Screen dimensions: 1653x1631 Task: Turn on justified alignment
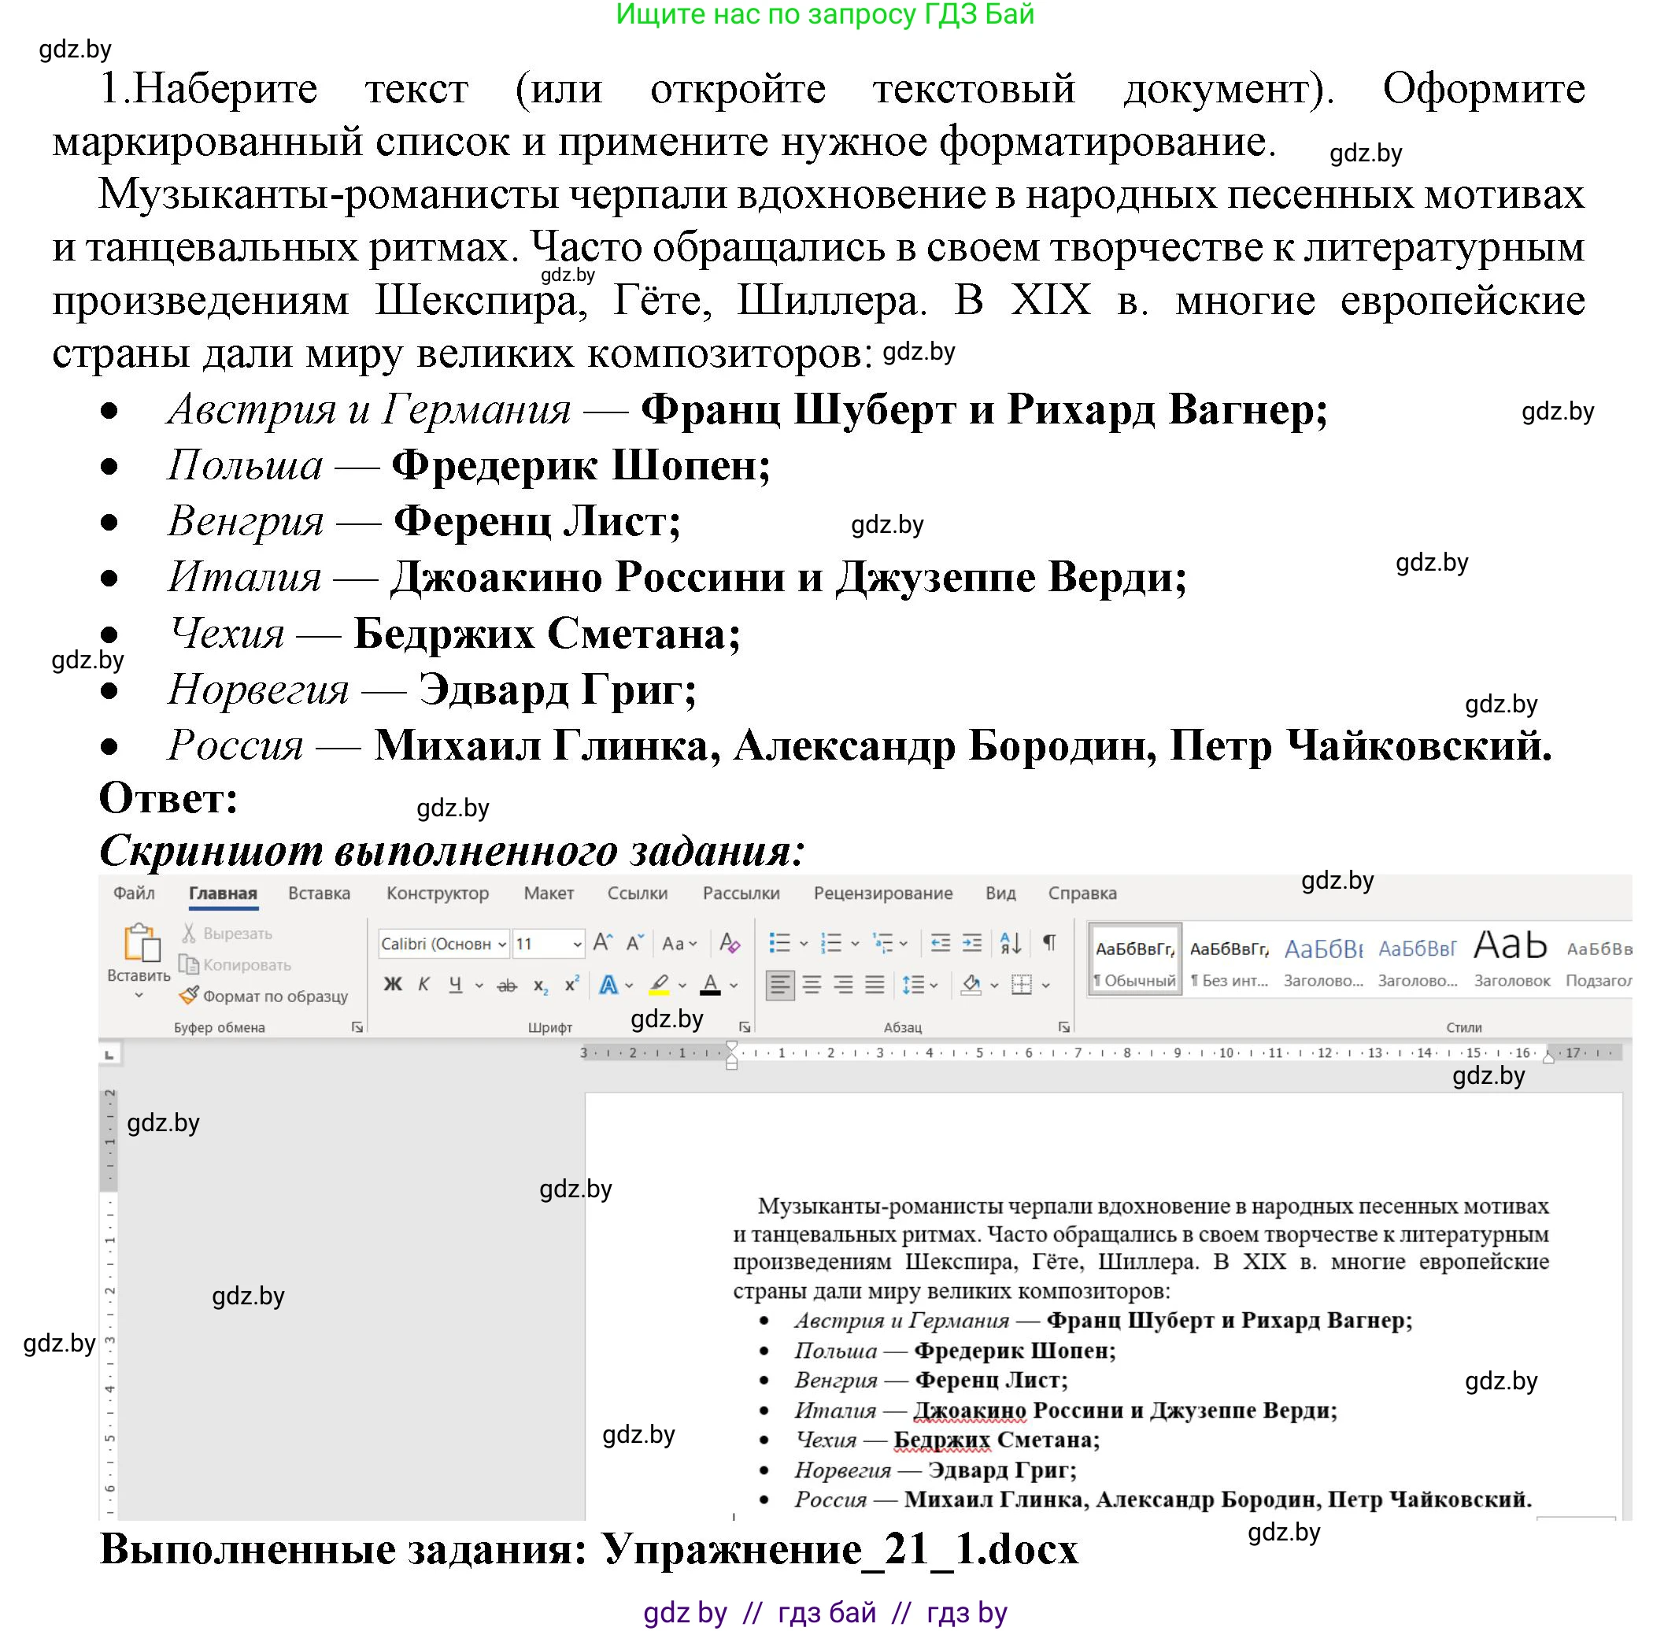876,986
